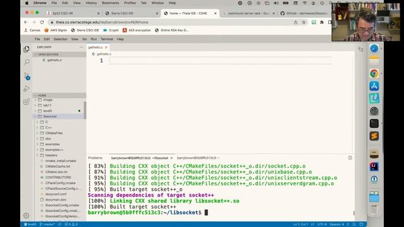Screen dimensions: 404x227
Task: Open App Store from the Dock
Action: pyautogui.click(x=374, y=86)
